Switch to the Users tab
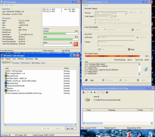The width and height of the screenshot is (155, 137). coord(43,63)
